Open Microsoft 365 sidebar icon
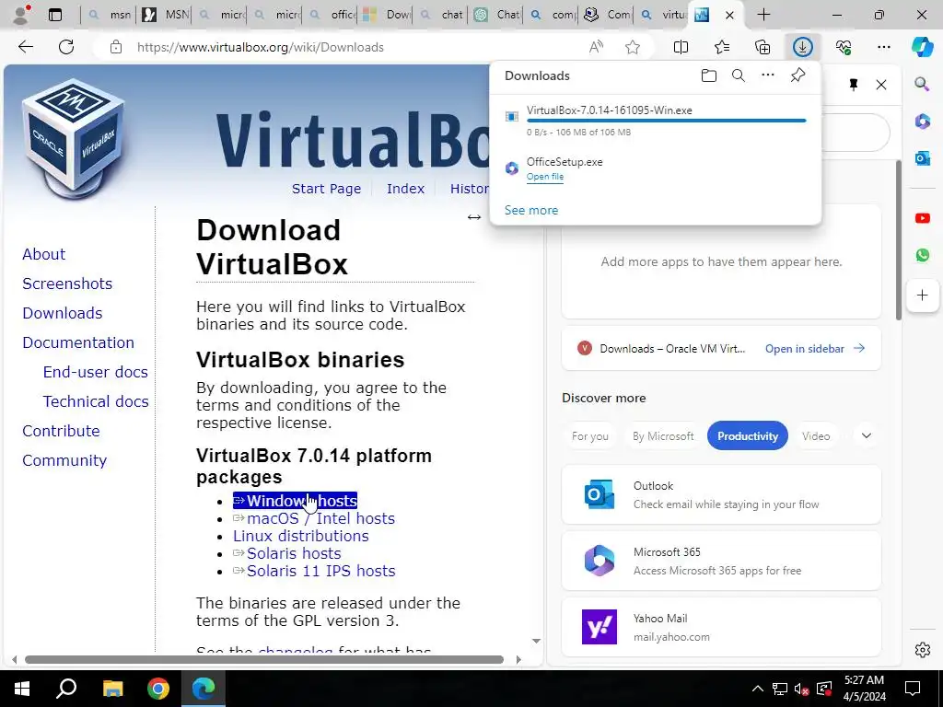 pos(923,122)
